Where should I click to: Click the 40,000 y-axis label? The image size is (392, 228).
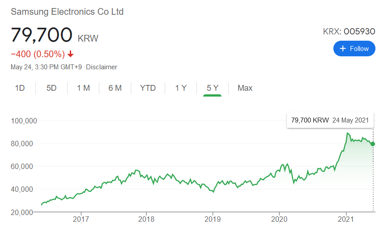[22, 189]
